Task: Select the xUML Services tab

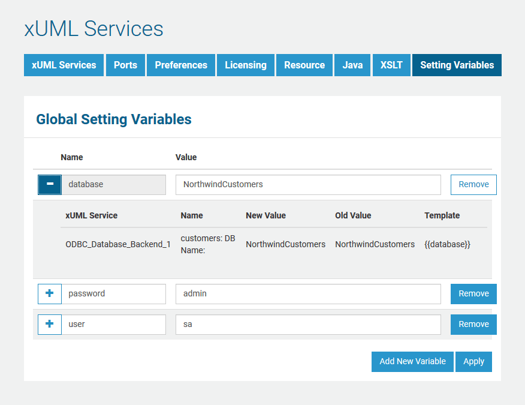Action: pos(64,65)
